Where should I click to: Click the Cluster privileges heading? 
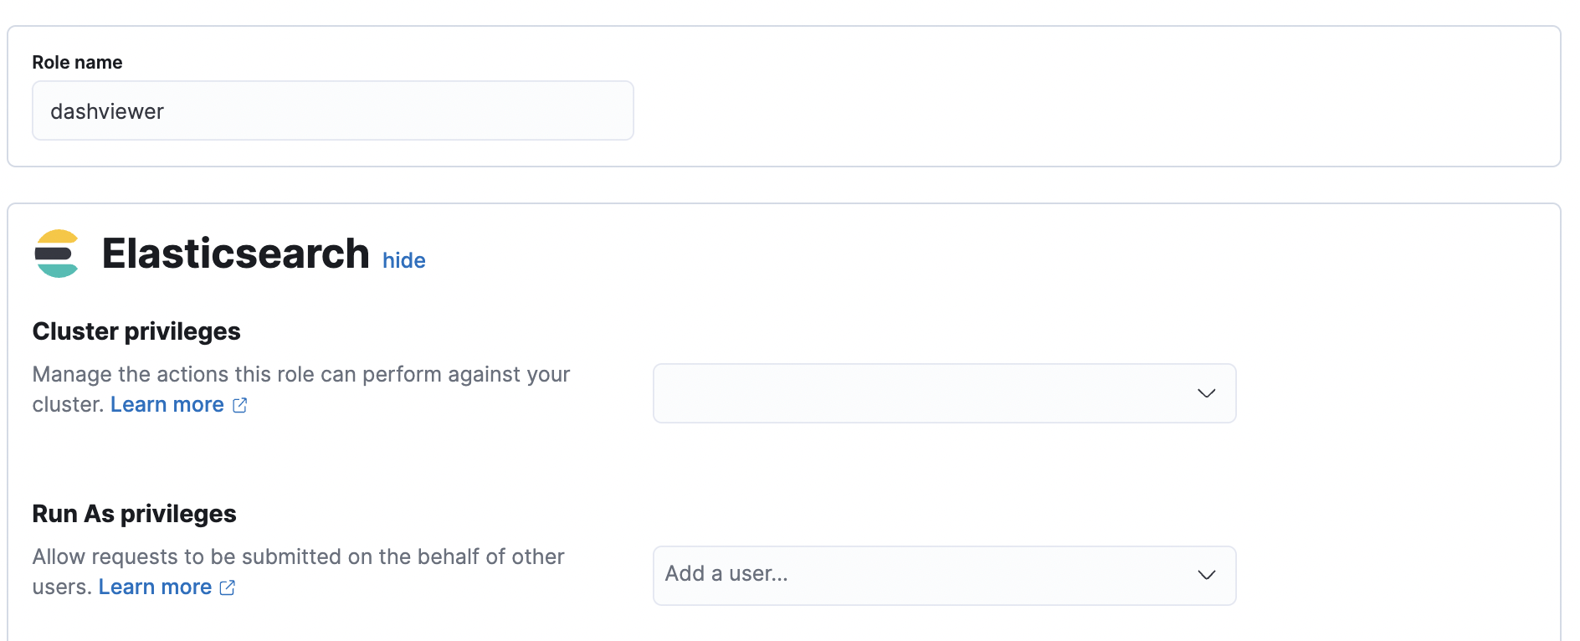[x=136, y=331]
